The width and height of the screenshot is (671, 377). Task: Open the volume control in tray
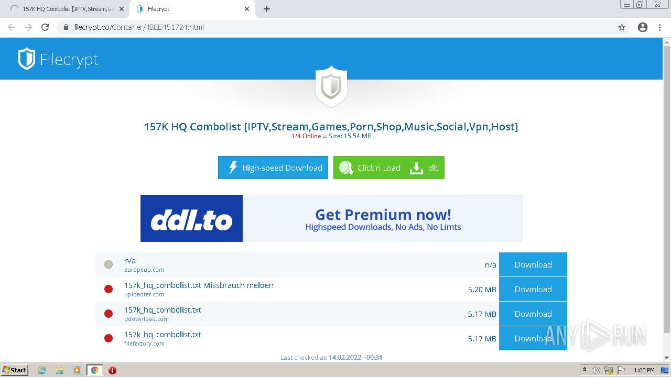(x=596, y=370)
